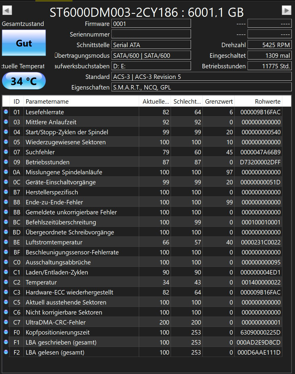Click the Betriebsstunden value 11775 Std.
Viewport: 295px width, 374px height.
270,66
